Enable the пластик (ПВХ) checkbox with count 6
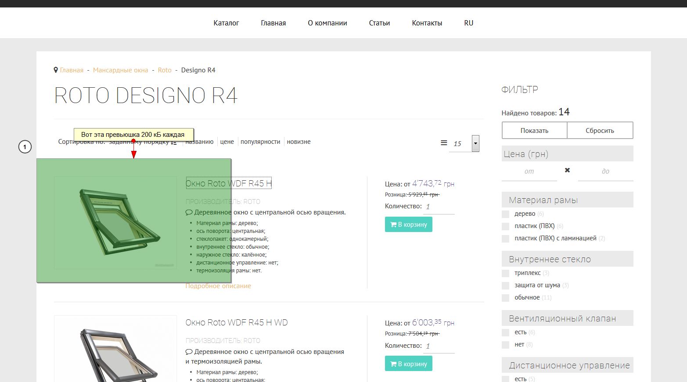This screenshot has height=382, width=687. click(x=506, y=226)
